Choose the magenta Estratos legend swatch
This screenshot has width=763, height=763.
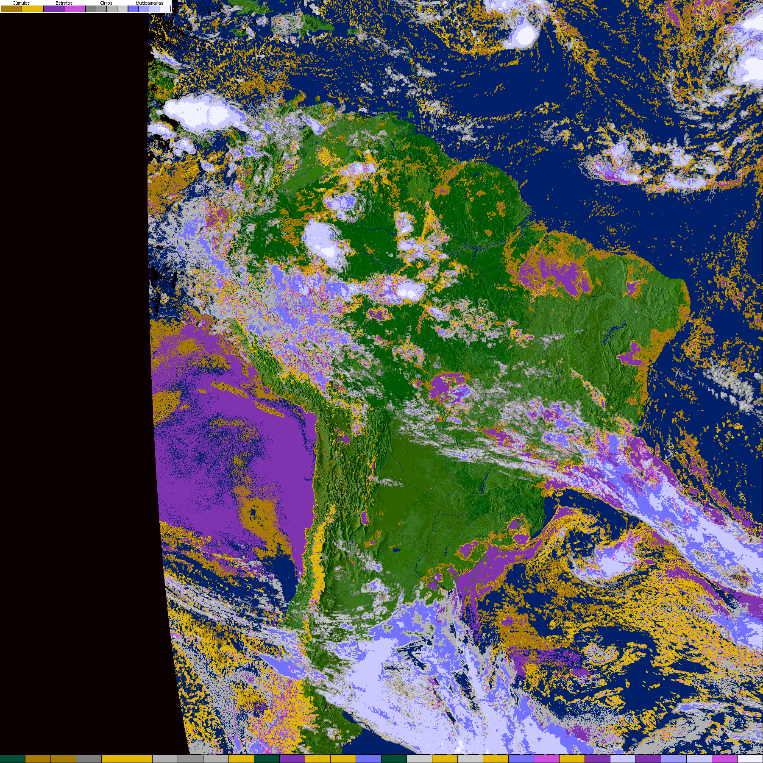[75, 8]
